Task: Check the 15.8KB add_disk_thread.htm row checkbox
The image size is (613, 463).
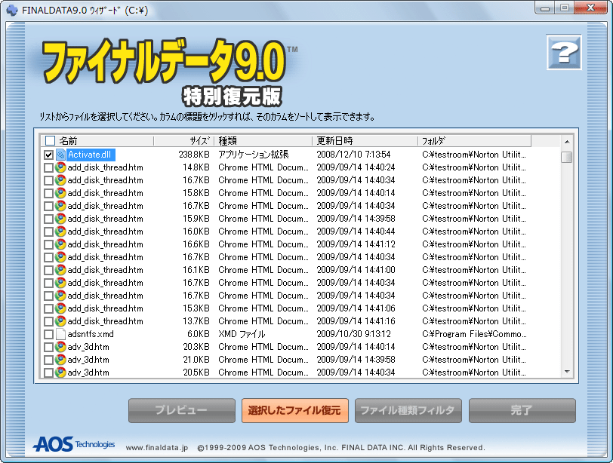Action: click(x=48, y=193)
